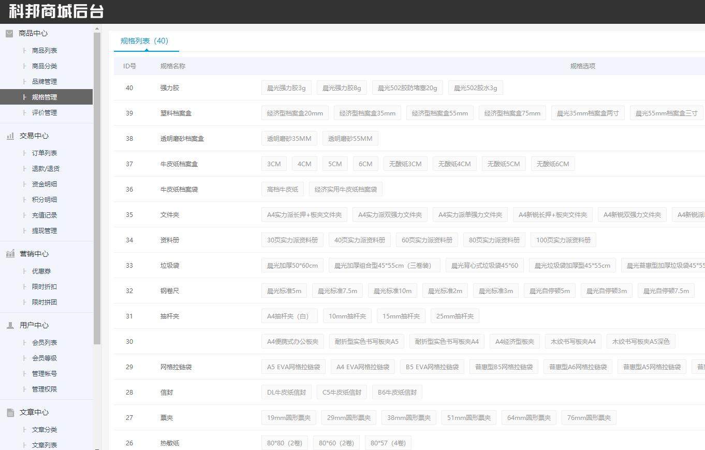
Task: Click the 钢卷尺 spec name cell
Action: tap(170, 291)
